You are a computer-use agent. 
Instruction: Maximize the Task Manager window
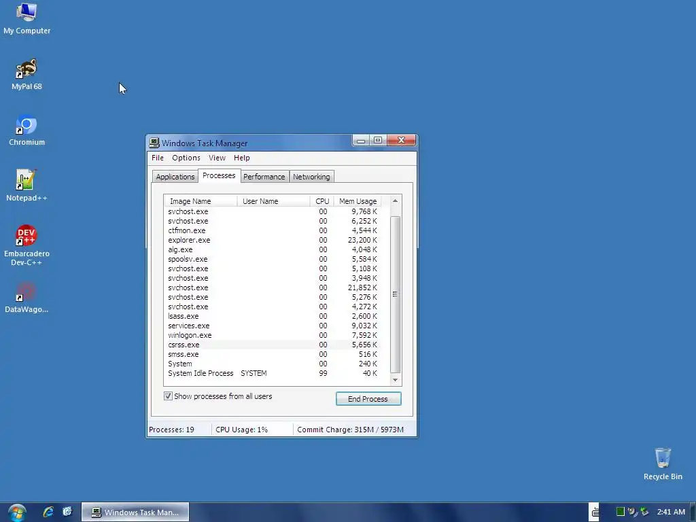coord(378,141)
